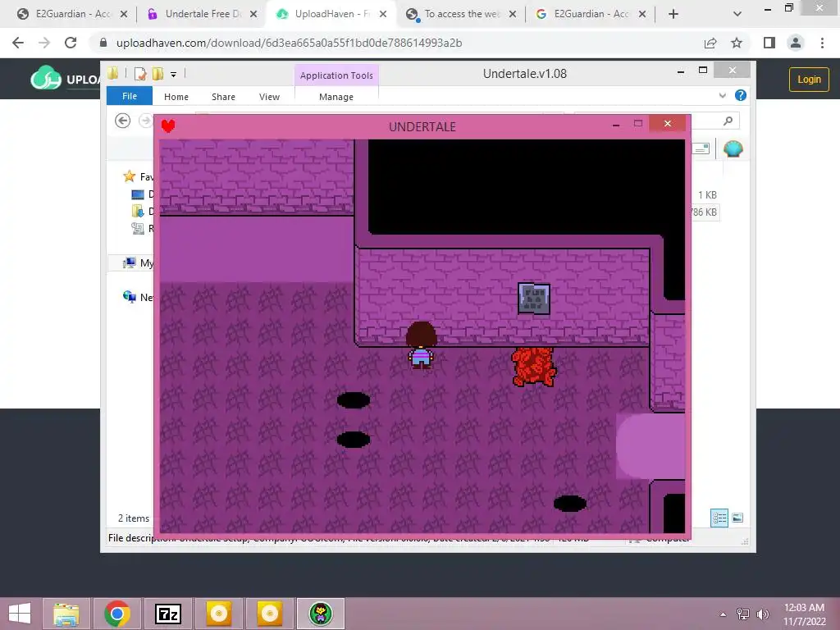Expand Chrome tab search chevron
840x630 pixels.
[x=737, y=14]
